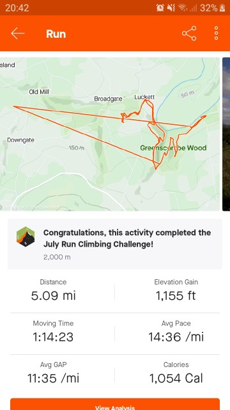Tap the cellular signal bars icon
This screenshot has width=230, height=410.
[193, 8]
